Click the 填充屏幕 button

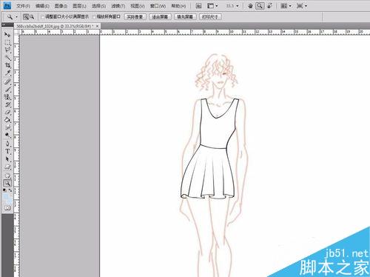pyautogui.click(x=185, y=17)
